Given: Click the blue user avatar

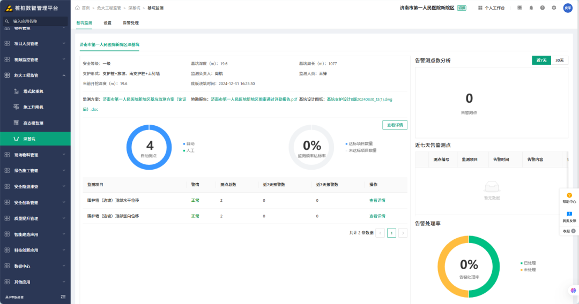Looking at the screenshot, I should click(x=568, y=7).
